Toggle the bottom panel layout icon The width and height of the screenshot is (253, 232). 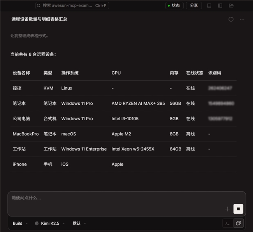coord(209,6)
